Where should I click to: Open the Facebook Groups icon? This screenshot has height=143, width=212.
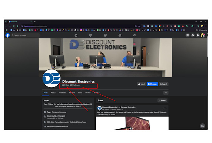click(120, 36)
